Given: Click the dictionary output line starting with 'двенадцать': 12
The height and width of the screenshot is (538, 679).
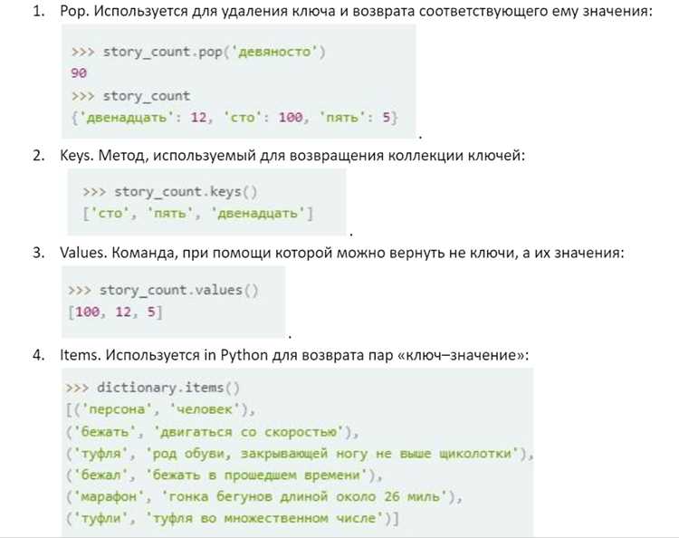Looking at the screenshot, I should click(234, 118).
